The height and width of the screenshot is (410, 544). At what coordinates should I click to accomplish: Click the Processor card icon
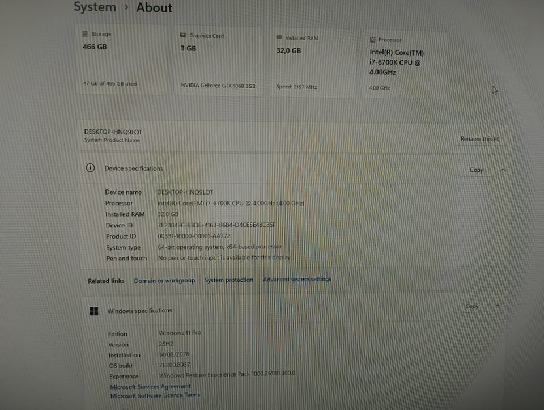(x=373, y=40)
